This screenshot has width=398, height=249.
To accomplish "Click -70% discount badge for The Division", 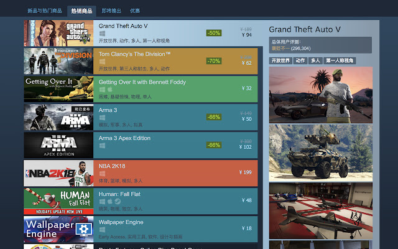I will tap(214, 61).
